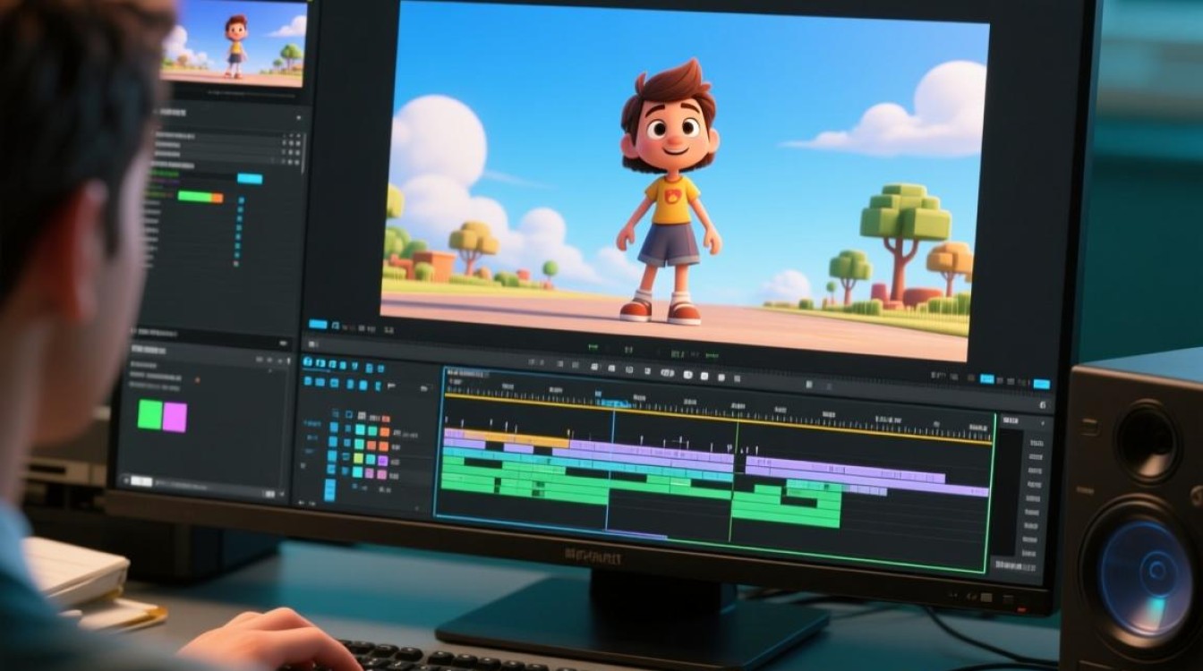Toggle the first track's blue square in the track header
The height and width of the screenshot is (671, 1203).
[334, 428]
